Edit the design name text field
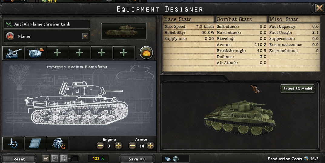The width and height of the screenshot is (325, 163). coord(47,24)
